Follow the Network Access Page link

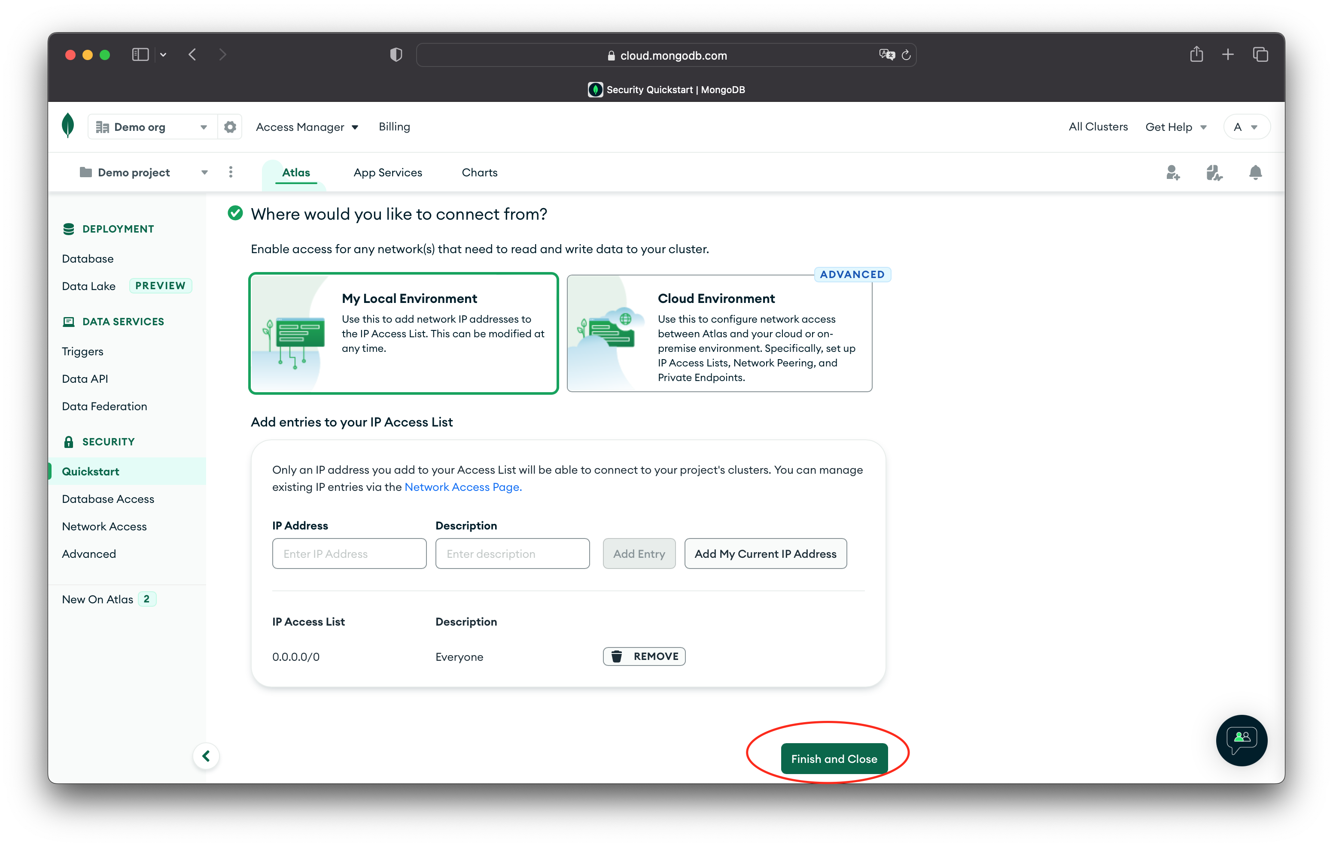463,487
